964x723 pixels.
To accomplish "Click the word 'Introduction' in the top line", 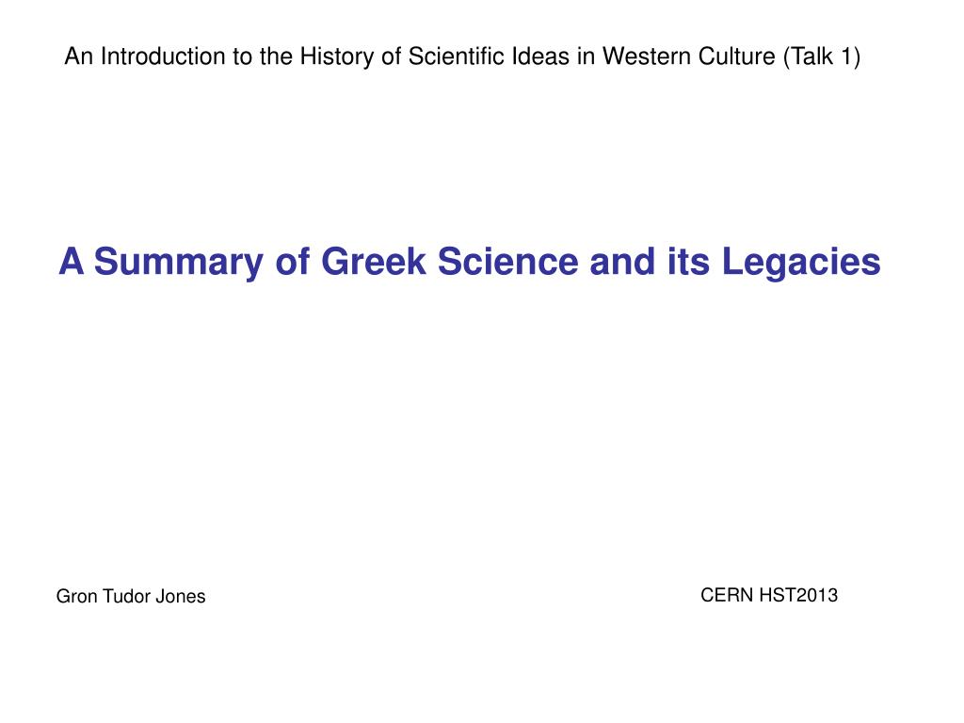I will [x=163, y=56].
